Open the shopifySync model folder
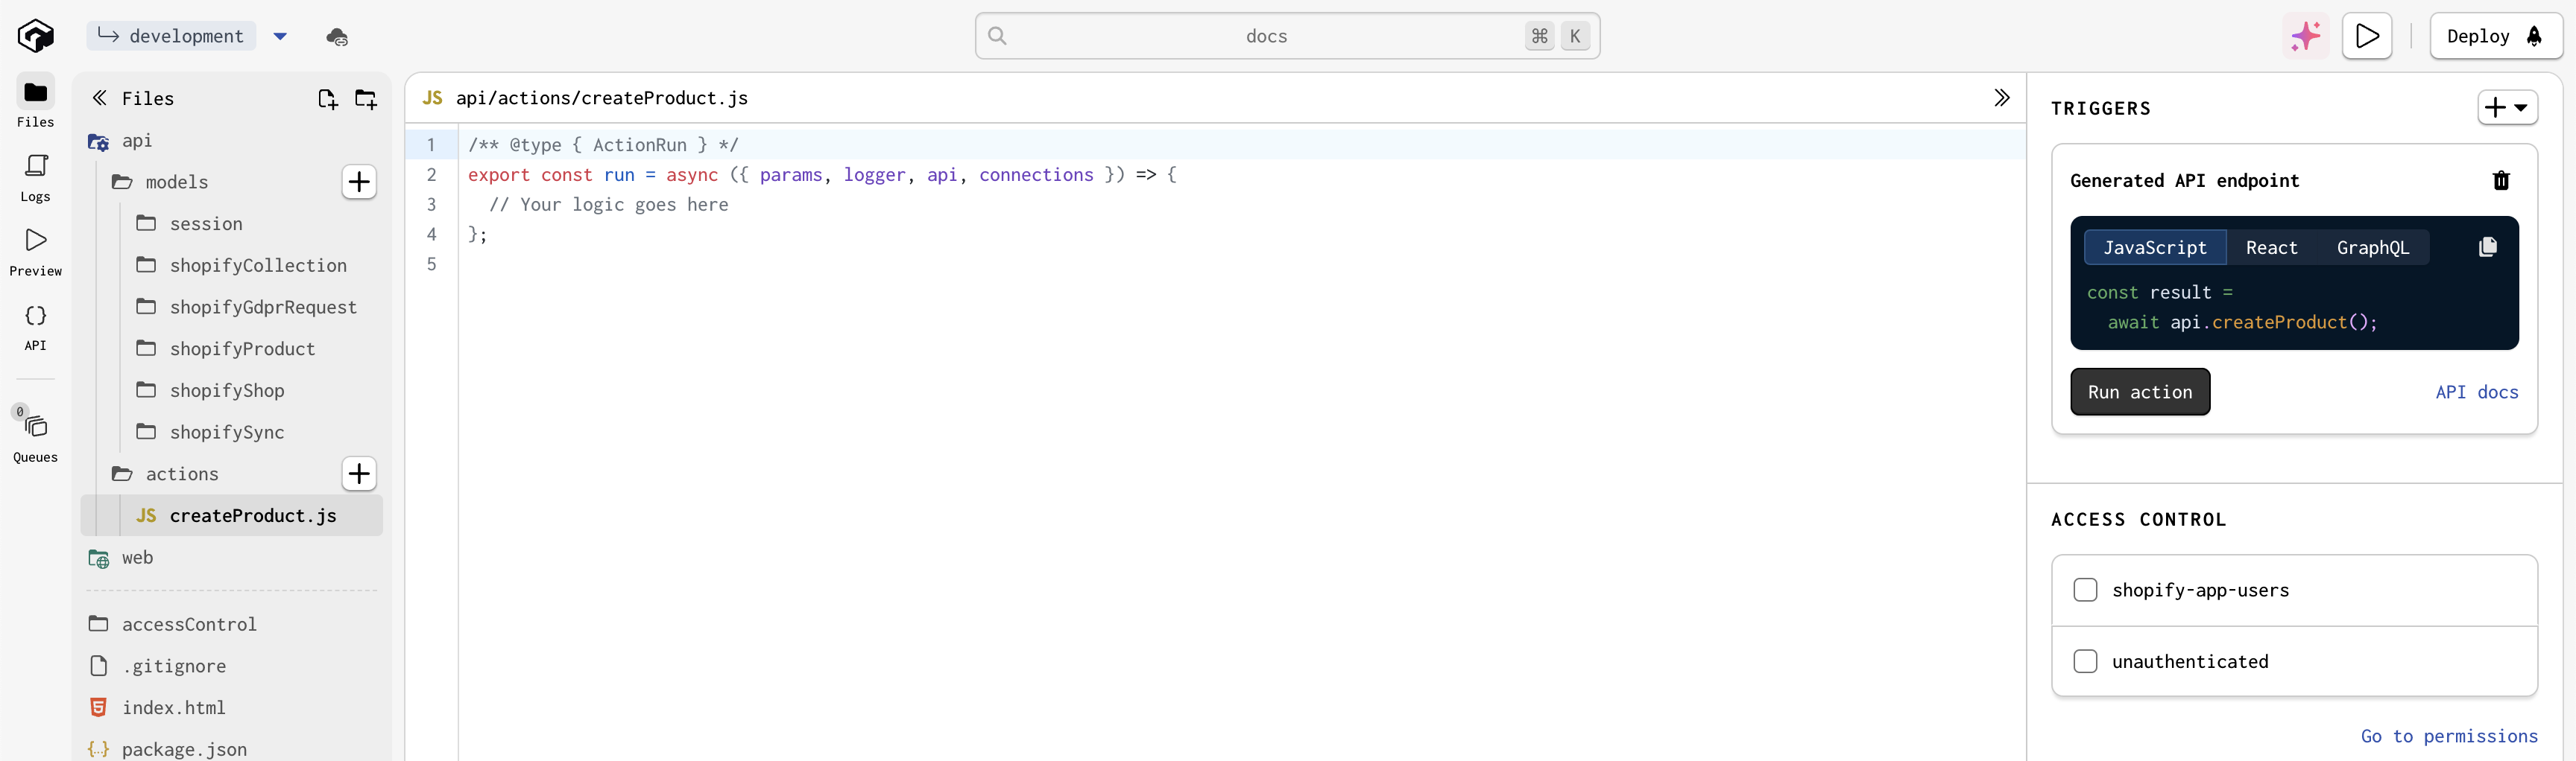This screenshot has width=2576, height=761. click(x=227, y=433)
